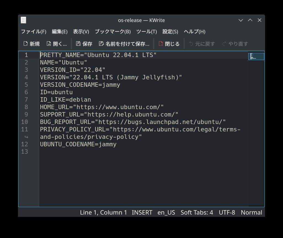Screen dimensions: 283x238
Task: Click the 新規 (New file) toolbar icon
Action: tap(26, 44)
